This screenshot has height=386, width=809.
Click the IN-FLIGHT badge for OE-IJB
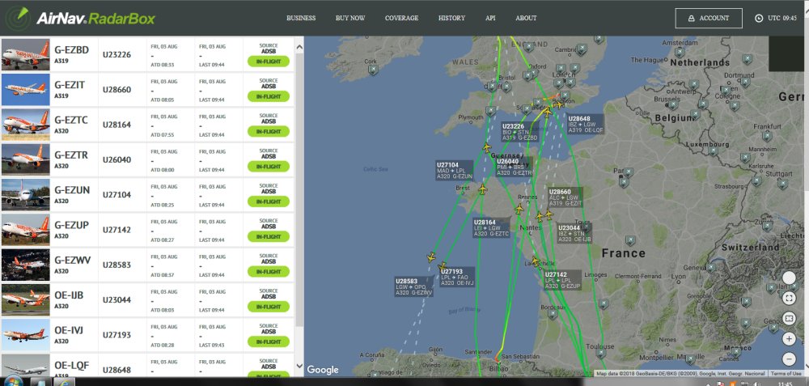(269, 307)
